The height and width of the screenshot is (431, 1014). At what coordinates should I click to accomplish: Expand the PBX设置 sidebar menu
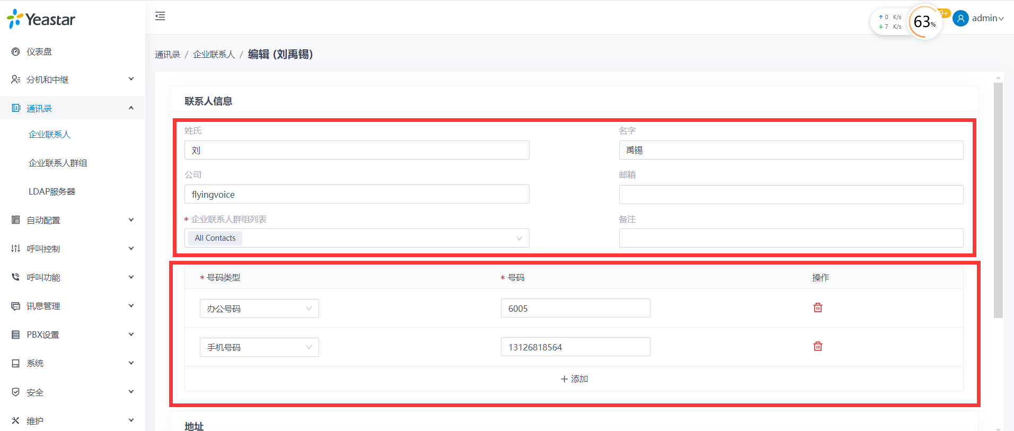(x=72, y=335)
